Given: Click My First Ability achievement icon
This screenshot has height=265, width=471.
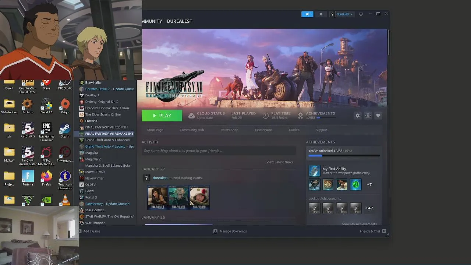Looking at the screenshot, I should click(314, 171).
